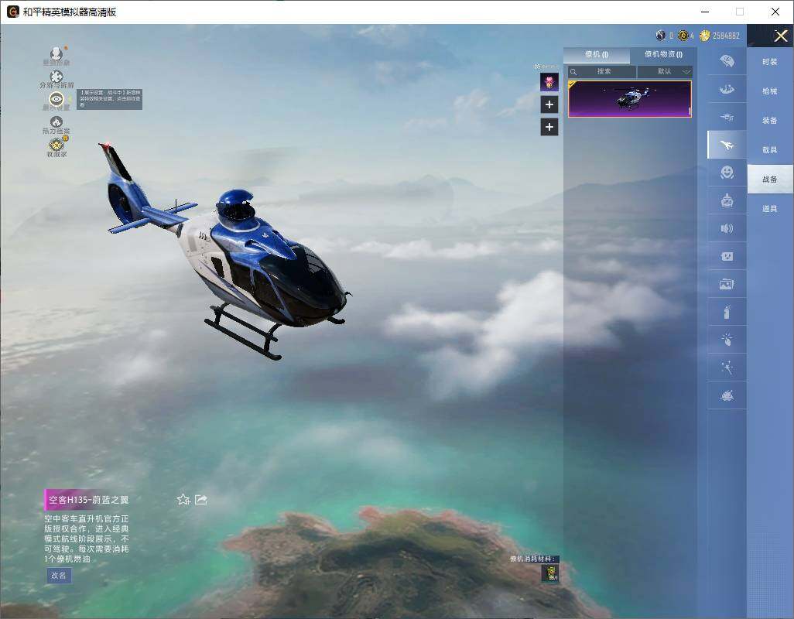This screenshot has height=619, width=794.
Task: Click the gold coin currency icon
Action: point(704,36)
